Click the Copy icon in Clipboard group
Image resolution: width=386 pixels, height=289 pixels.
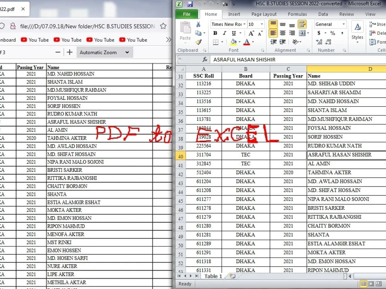[x=198, y=33]
